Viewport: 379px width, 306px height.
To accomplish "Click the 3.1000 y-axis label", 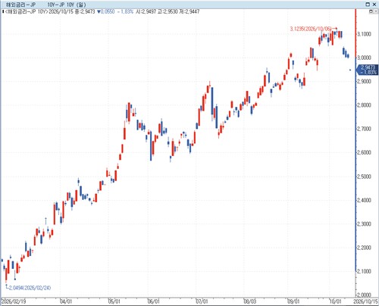I will [x=364, y=34].
